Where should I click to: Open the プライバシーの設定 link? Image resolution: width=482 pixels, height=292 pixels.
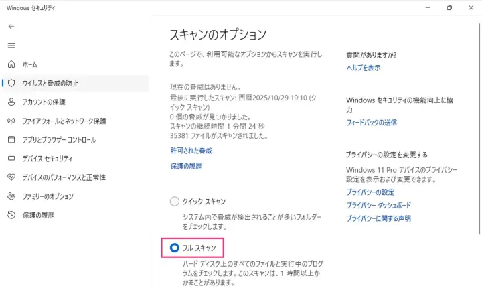370,192
